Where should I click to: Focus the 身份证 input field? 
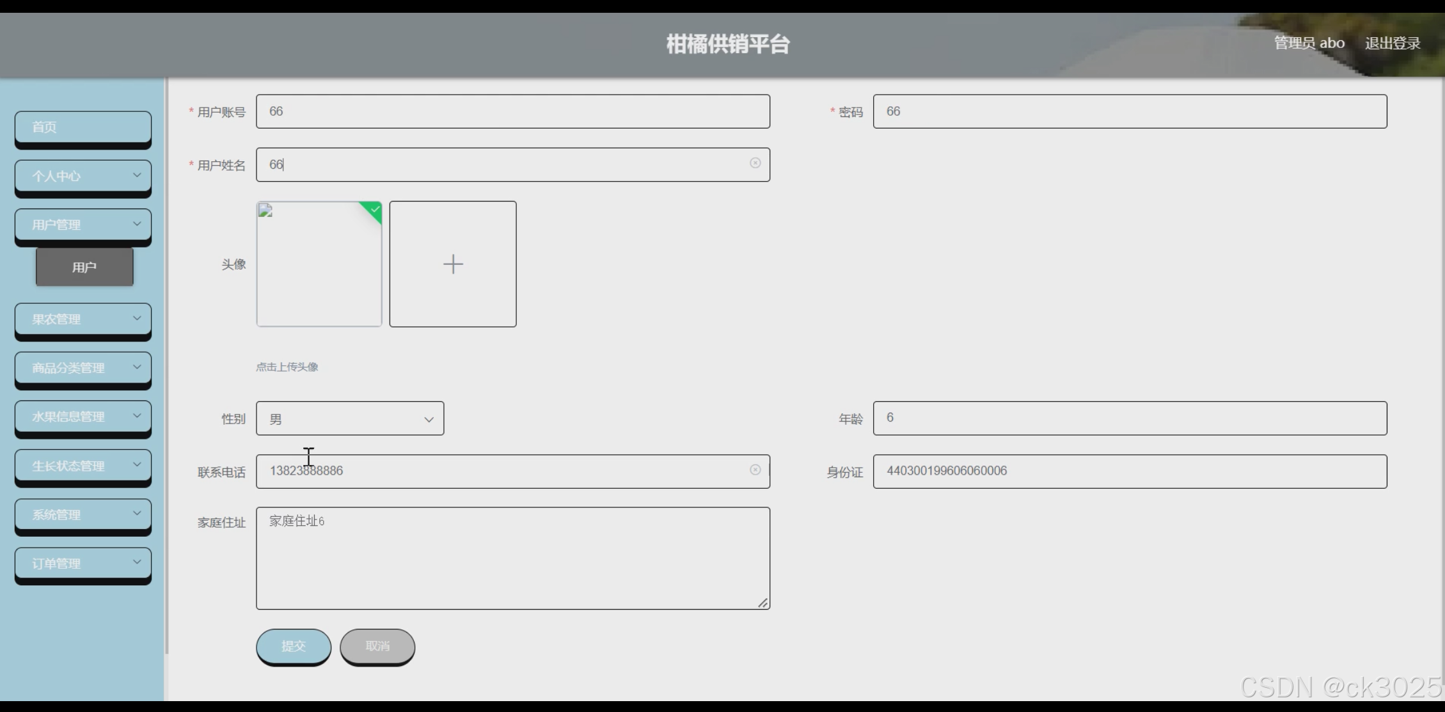tap(1129, 471)
